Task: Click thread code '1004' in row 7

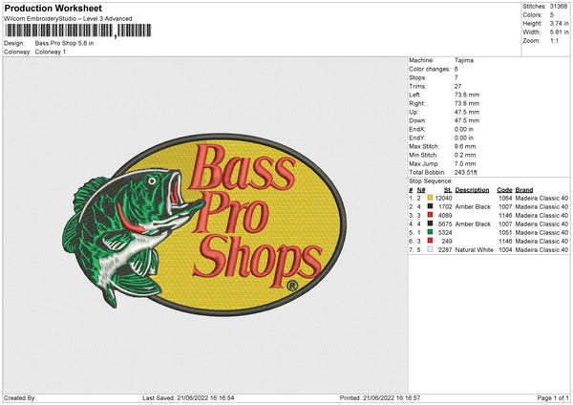Action: [x=505, y=249]
